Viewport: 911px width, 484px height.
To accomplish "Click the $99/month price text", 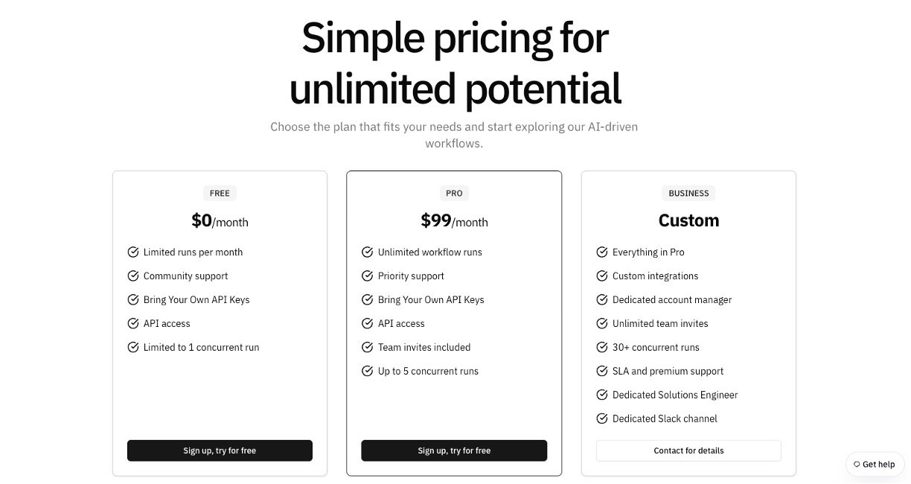I will point(454,221).
